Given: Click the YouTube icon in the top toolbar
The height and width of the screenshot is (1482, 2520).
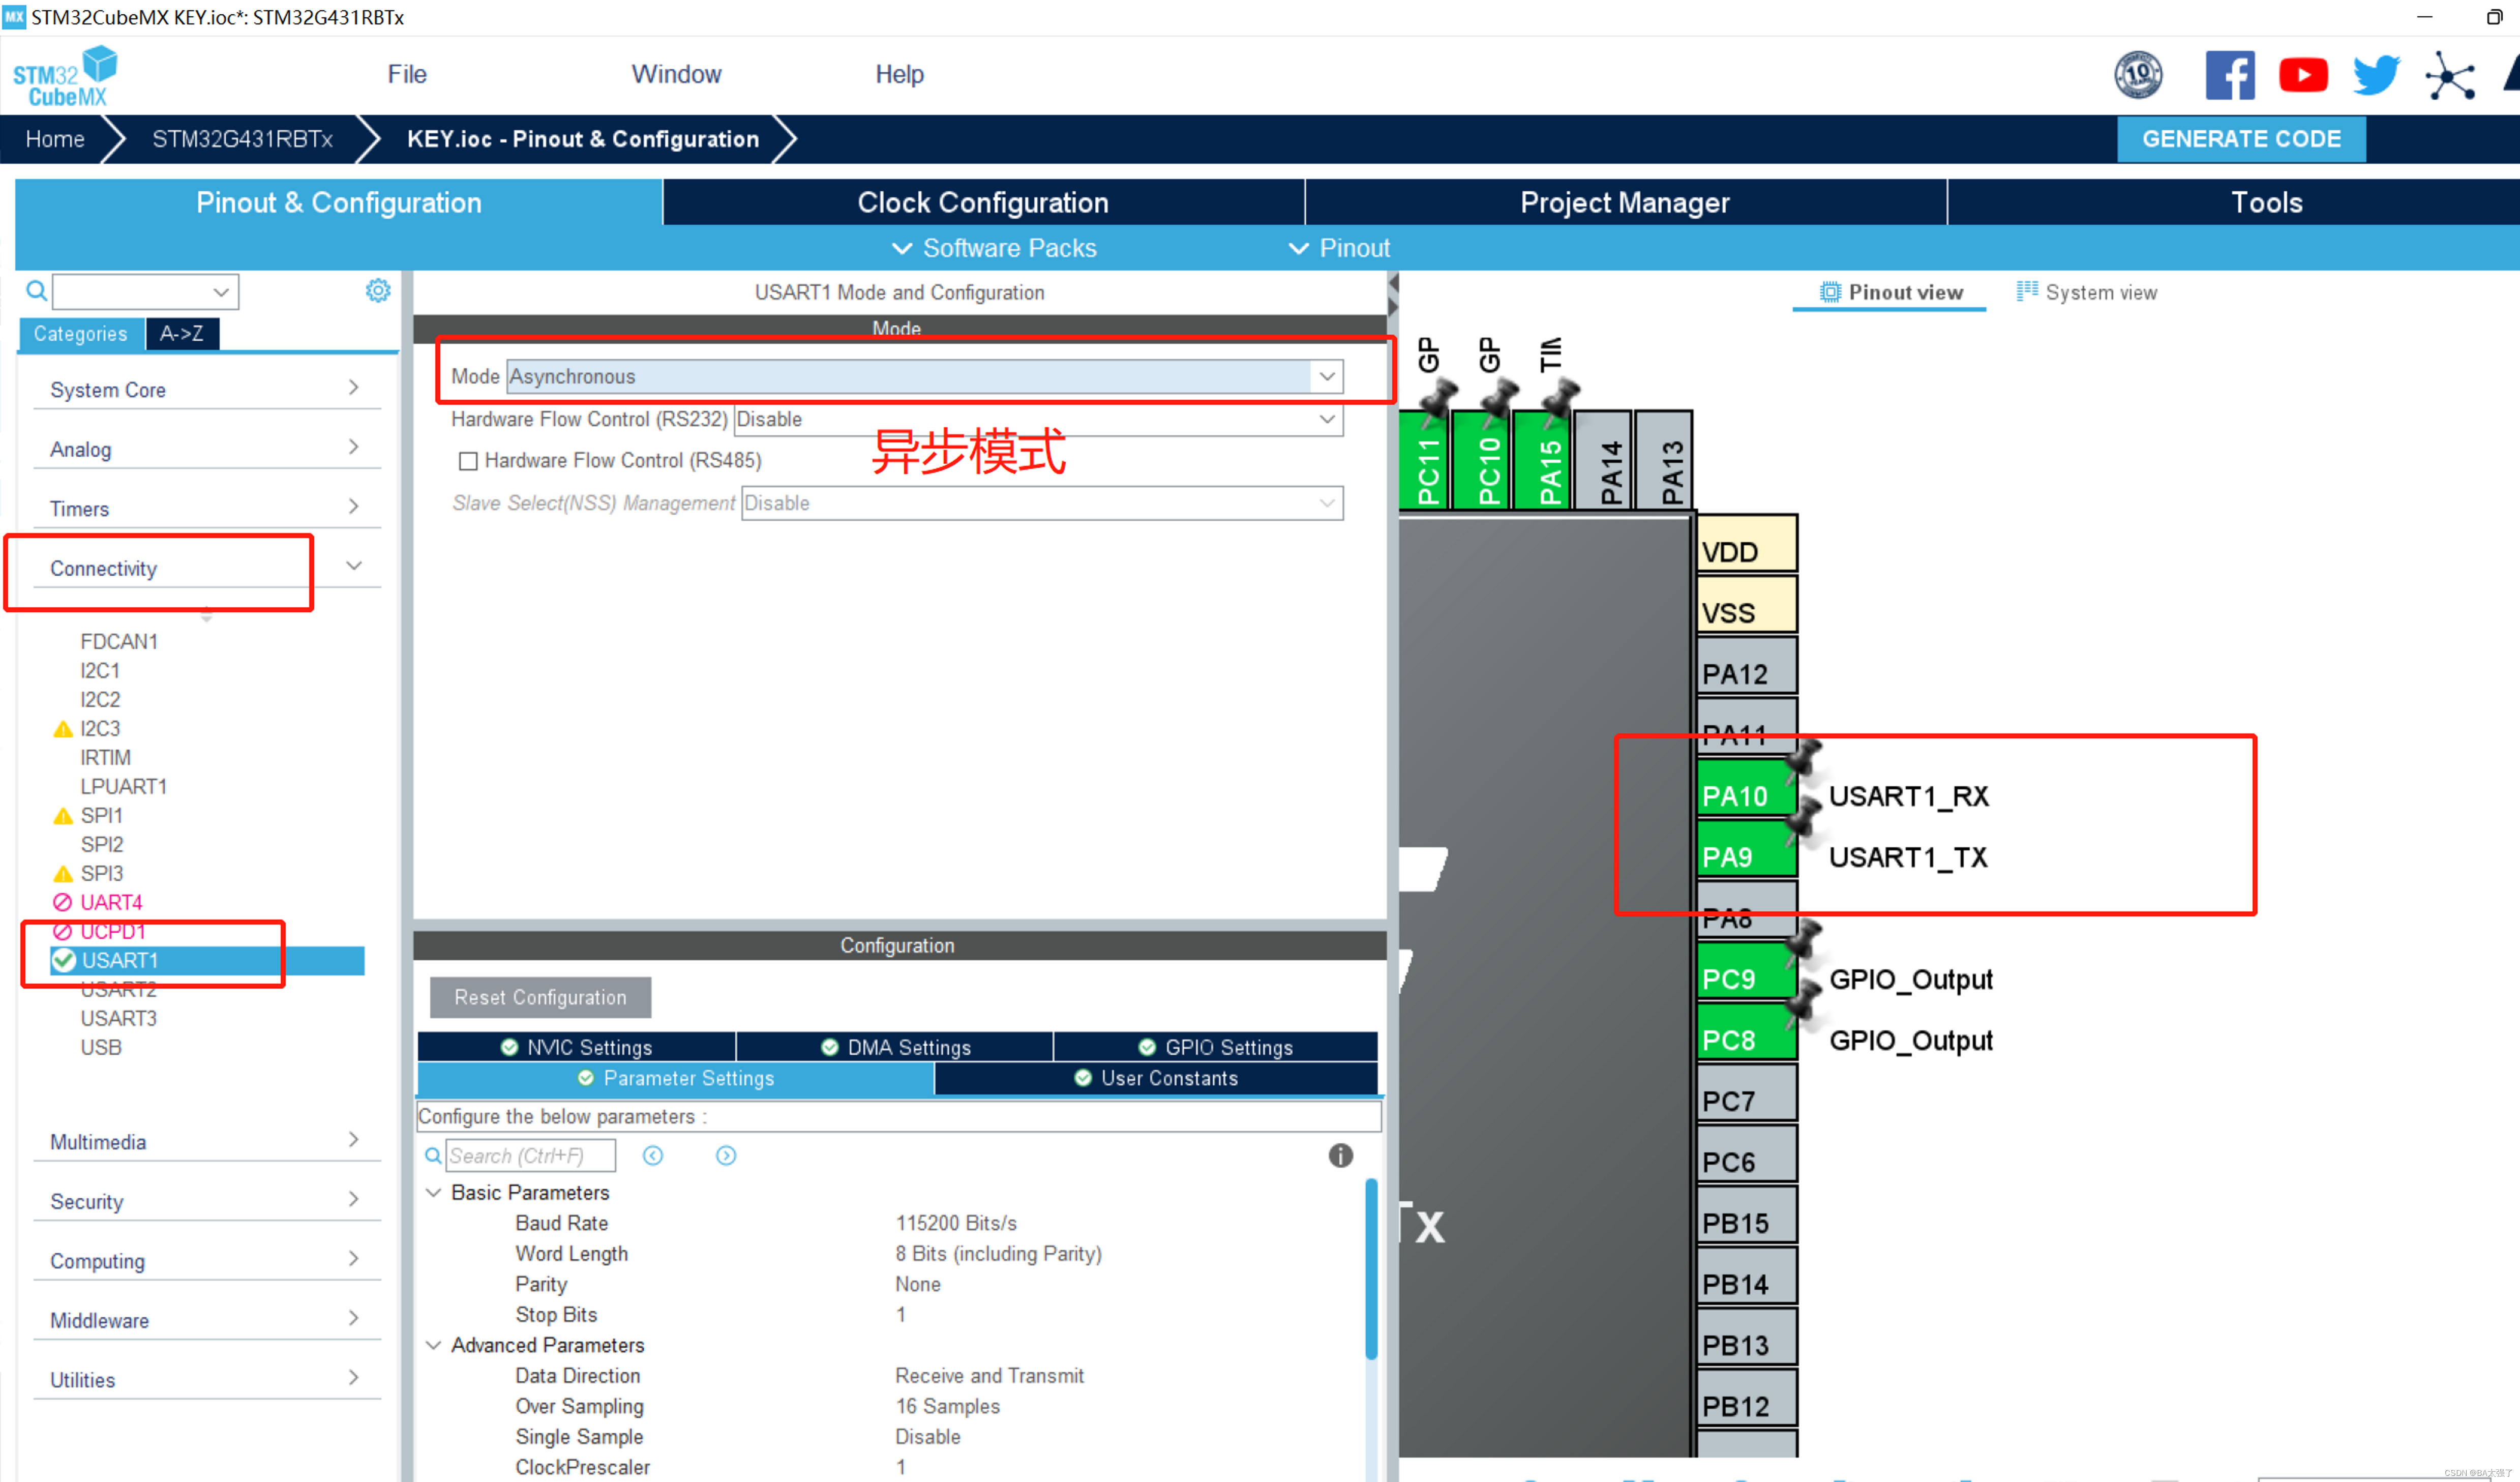Looking at the screenshot, I should click(x=2303, y=74).
